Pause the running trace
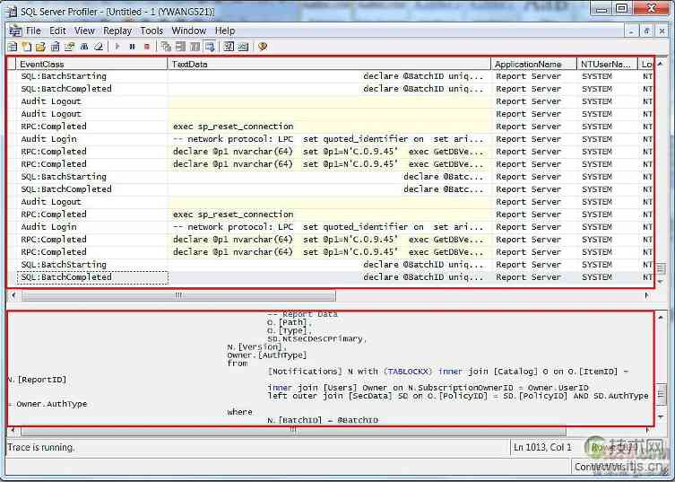Screen dimensions: 675x482 pyautogui.click(x=132, y=47)
